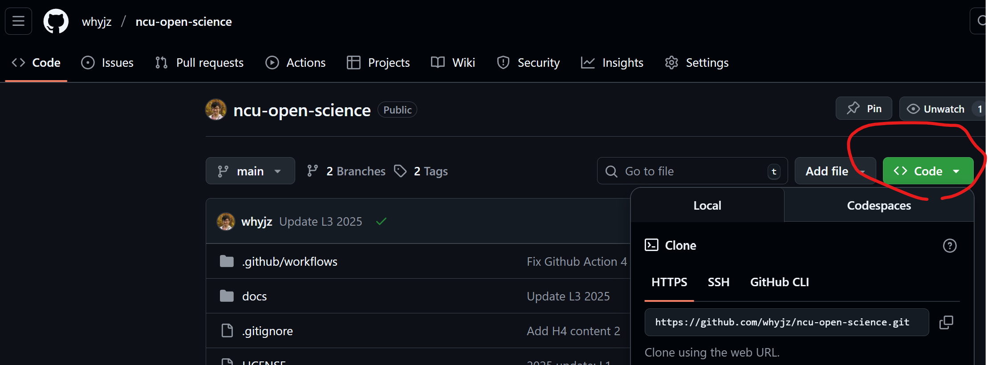The image size is (988, 365).
Task: Open 'Fix Github Action 4' commit link
Action: [577, 261]
